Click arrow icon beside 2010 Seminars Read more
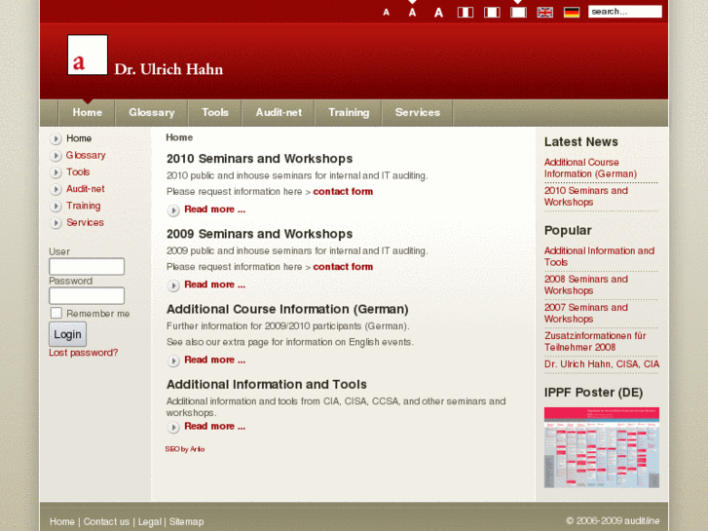 point(173,210)
